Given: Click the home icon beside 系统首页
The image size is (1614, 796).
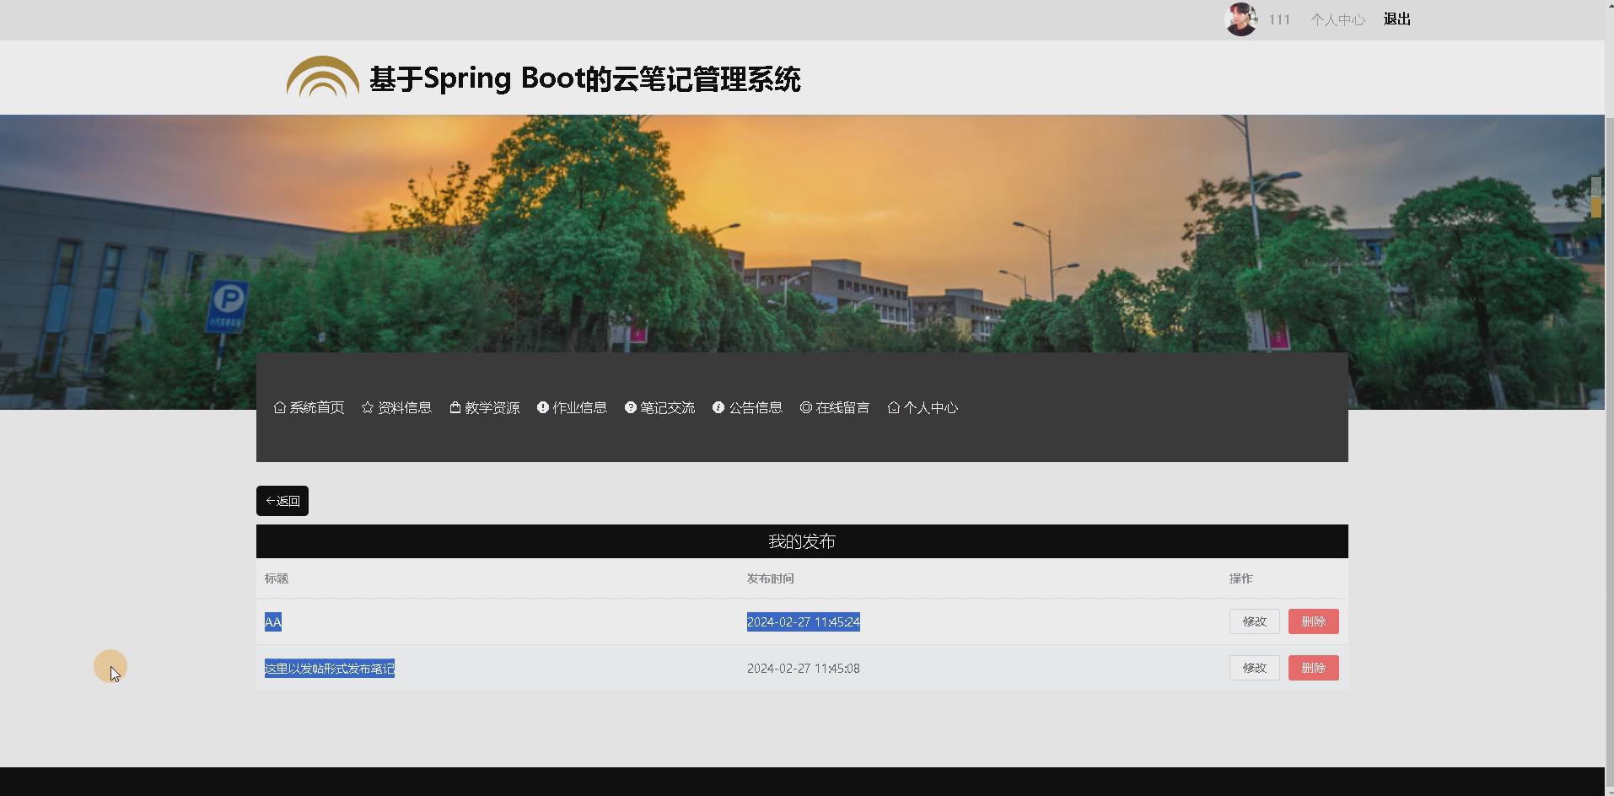Looking at the screenshot, I should (280, 407).
